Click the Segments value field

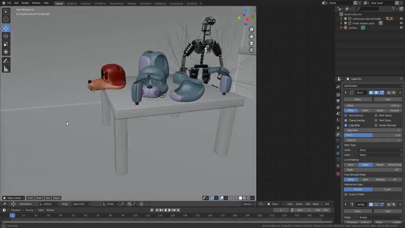point(373,130)
